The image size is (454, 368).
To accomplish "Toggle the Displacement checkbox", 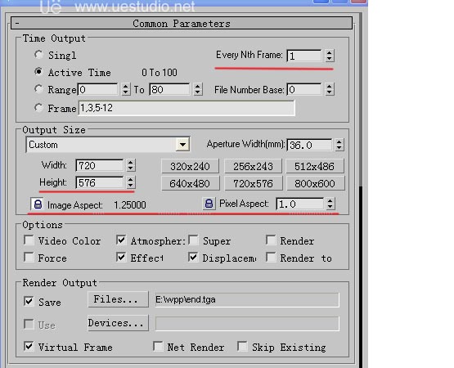I will coord(193,257).
